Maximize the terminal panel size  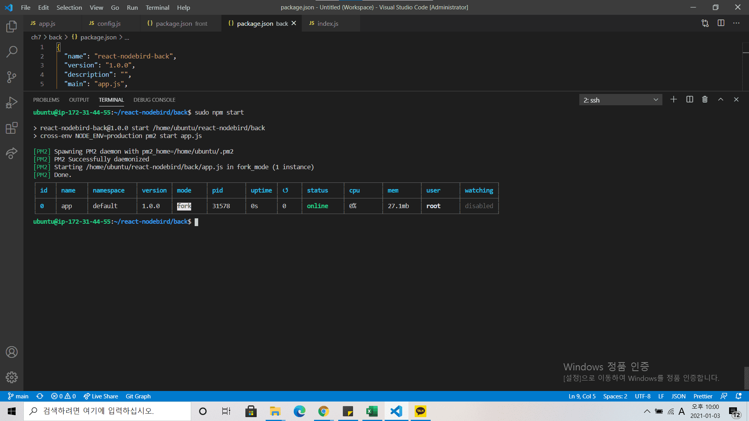coord(721,99)
